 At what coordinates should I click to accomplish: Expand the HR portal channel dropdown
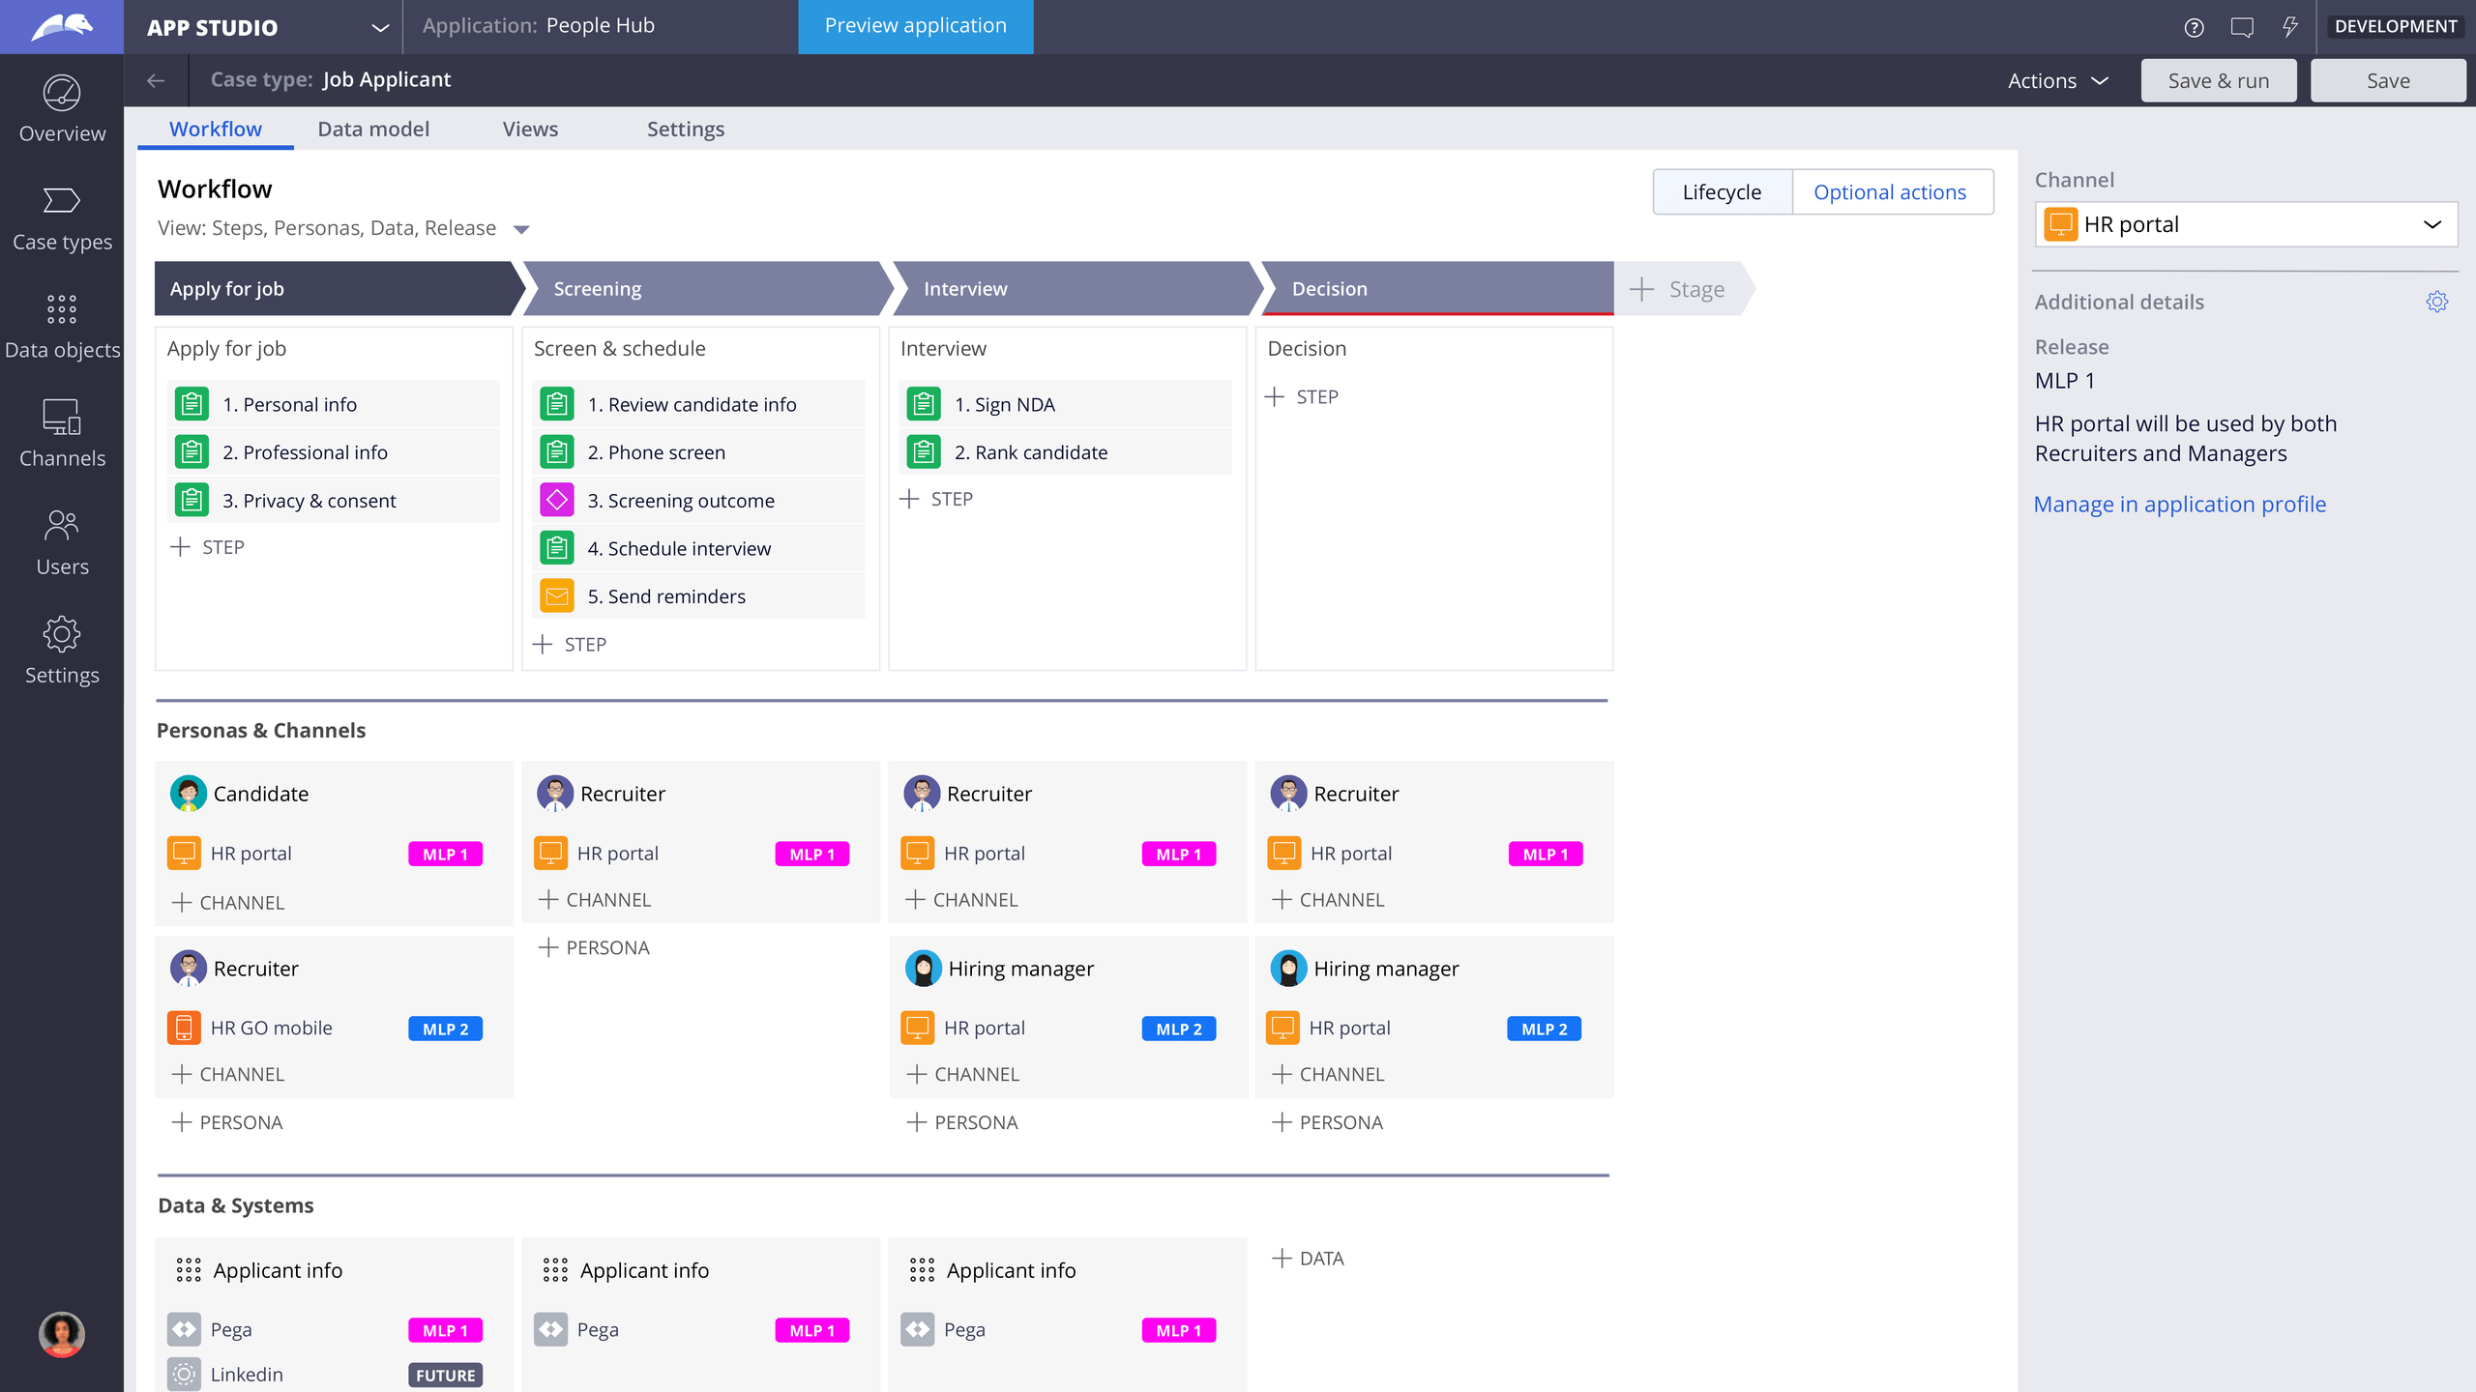tap(2435, 222)
